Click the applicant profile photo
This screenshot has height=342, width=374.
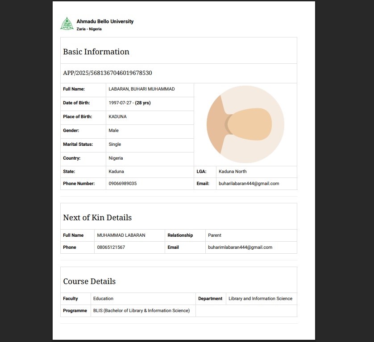tap(245, 124)
